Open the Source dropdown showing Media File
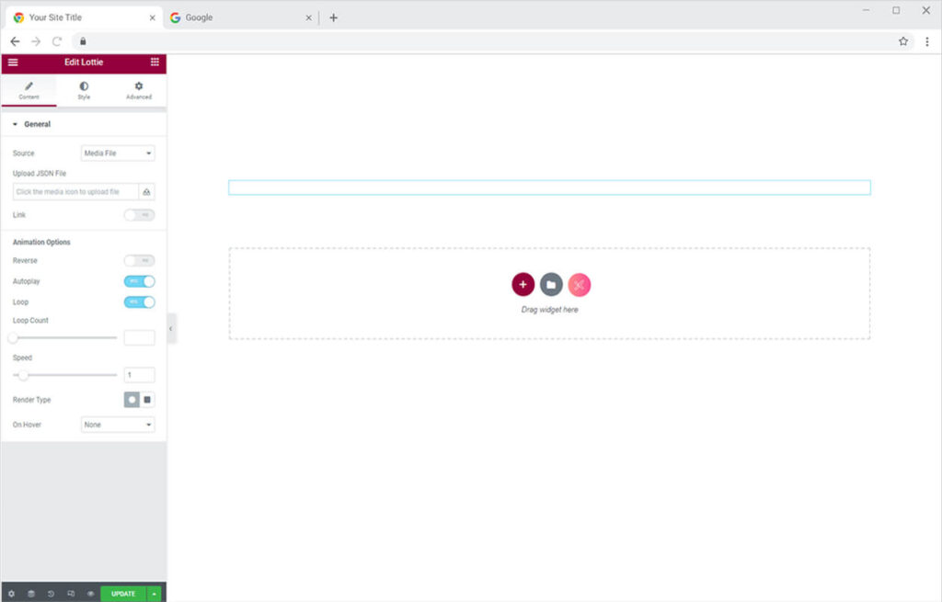Screen dimensions: 942x602 [x=118, y=153]
